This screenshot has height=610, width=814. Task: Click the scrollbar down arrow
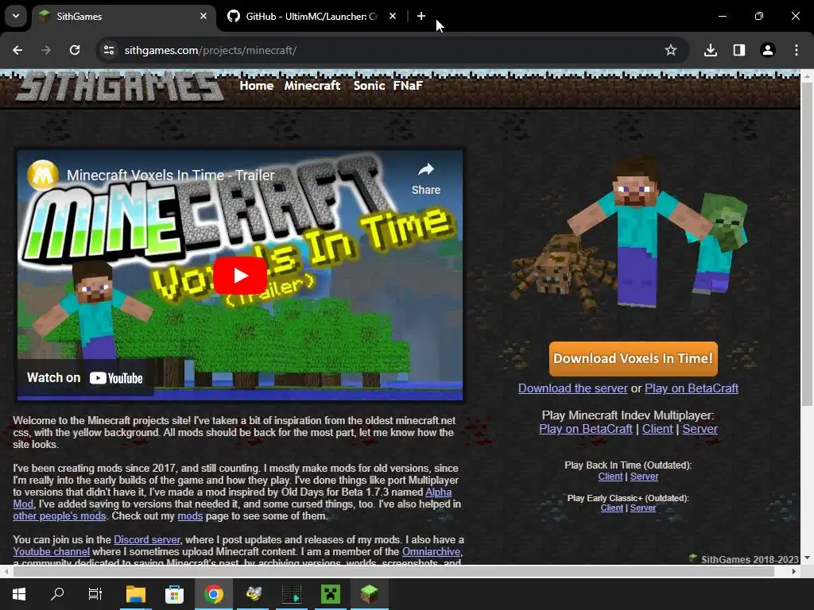pyautogui.click(x=807, y=558)
